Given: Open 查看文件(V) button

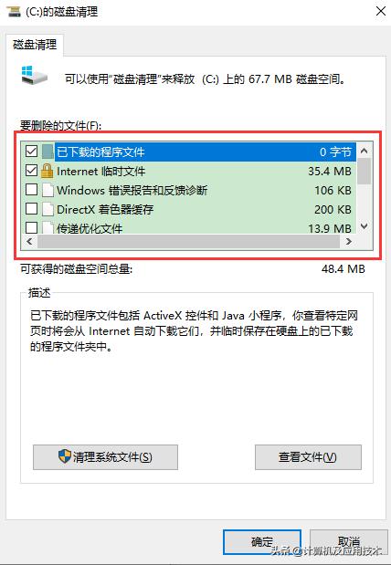Looking at the screenshot, I should coord(308,457).
